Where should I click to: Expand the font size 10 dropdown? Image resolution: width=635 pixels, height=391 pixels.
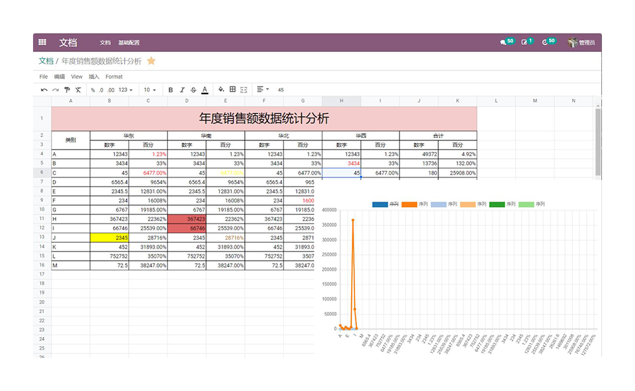150,90
